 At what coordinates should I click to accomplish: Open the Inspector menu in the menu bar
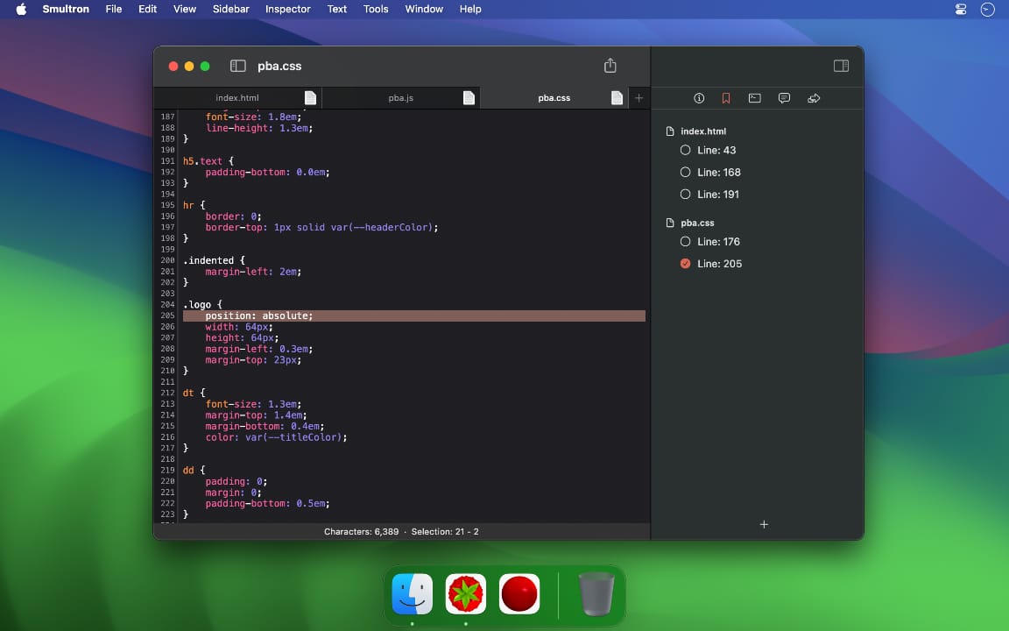(x=288, y=9)
